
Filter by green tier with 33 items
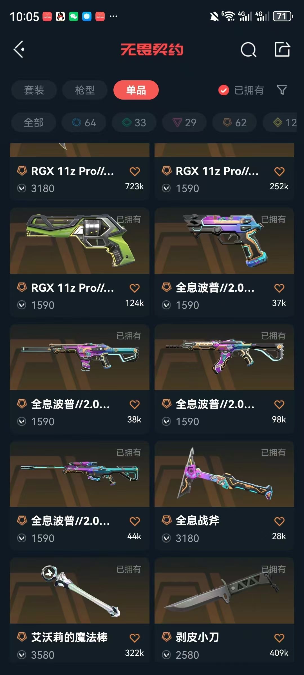(134, 122)
